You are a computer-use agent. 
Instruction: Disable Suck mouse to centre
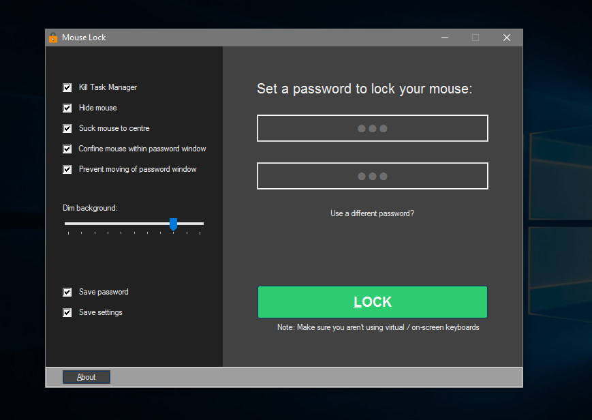[x=67, y=128]
